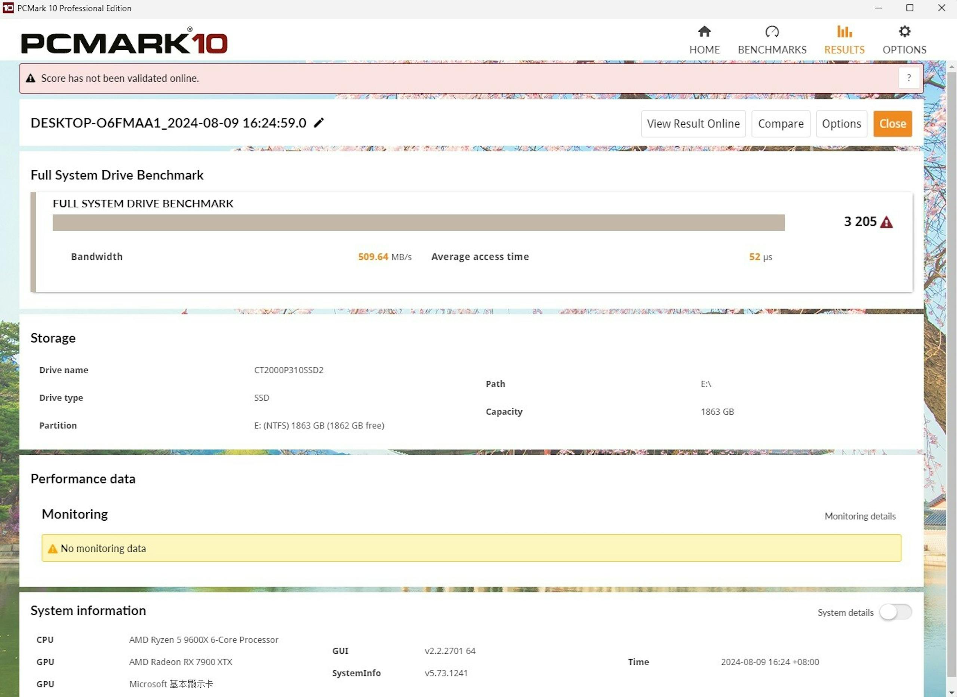957x697 pixels.
Task: Click View Result Online button
Action: pyautogui.click(x=693, y=124)
